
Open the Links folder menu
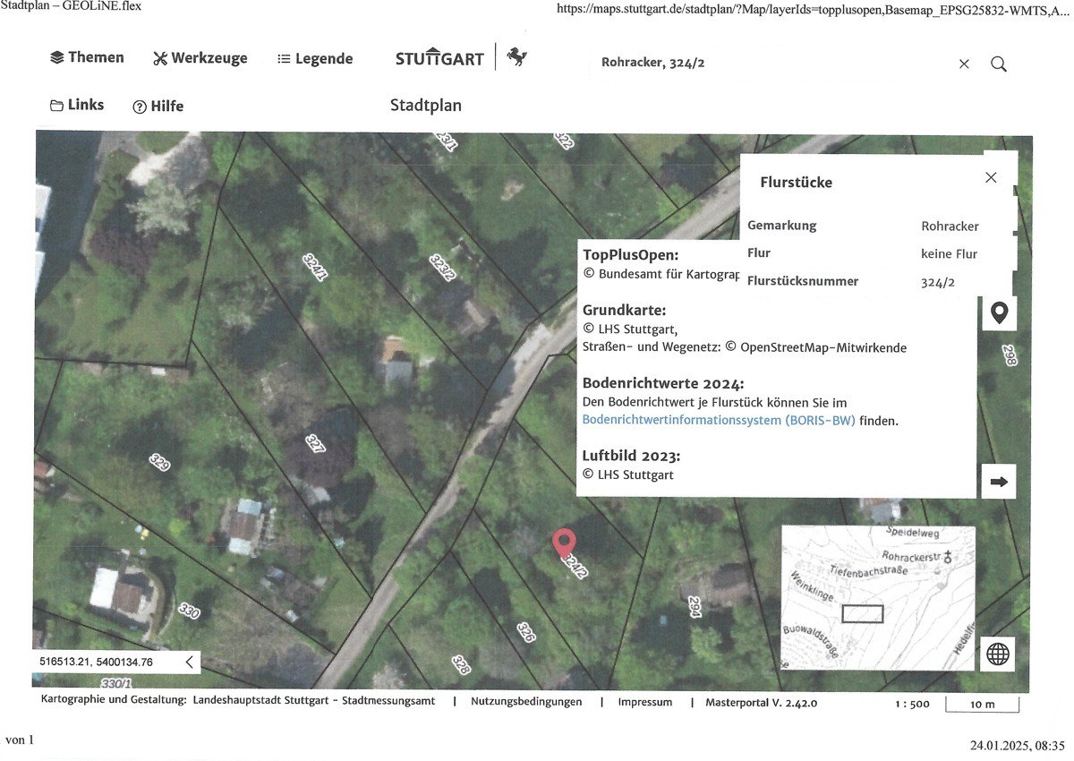pos(77,105)
